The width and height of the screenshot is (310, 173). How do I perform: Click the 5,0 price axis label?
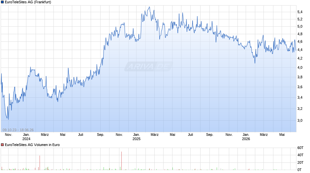[x=300, y=26]
